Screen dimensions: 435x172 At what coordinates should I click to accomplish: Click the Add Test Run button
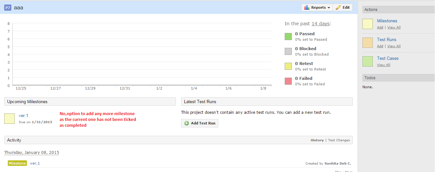pos(200,123)
